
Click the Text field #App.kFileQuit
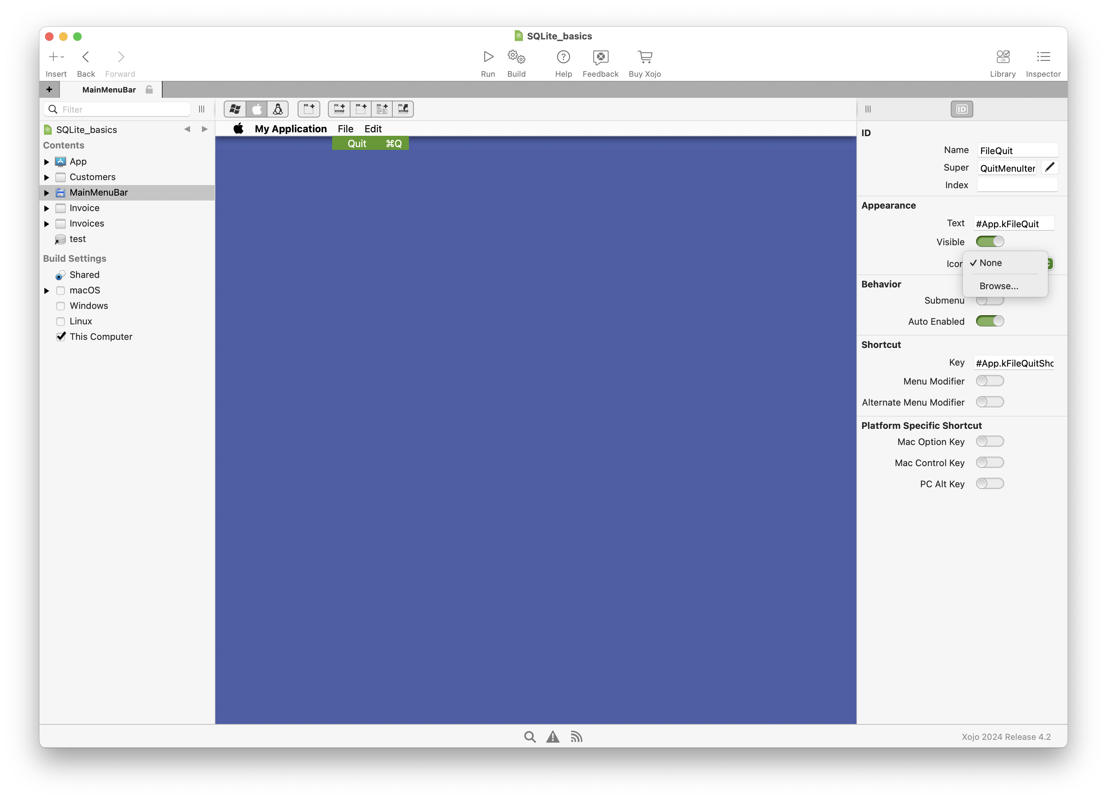click(x=1014, y=223)
